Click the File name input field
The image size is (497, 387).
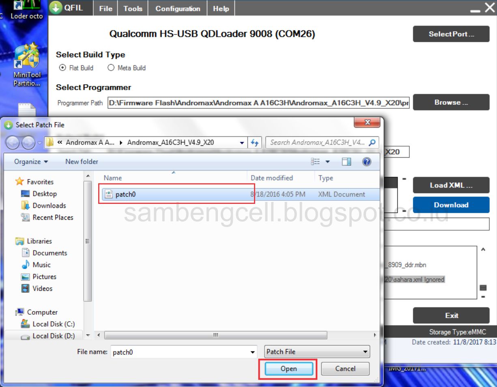(x=180, y=352)
